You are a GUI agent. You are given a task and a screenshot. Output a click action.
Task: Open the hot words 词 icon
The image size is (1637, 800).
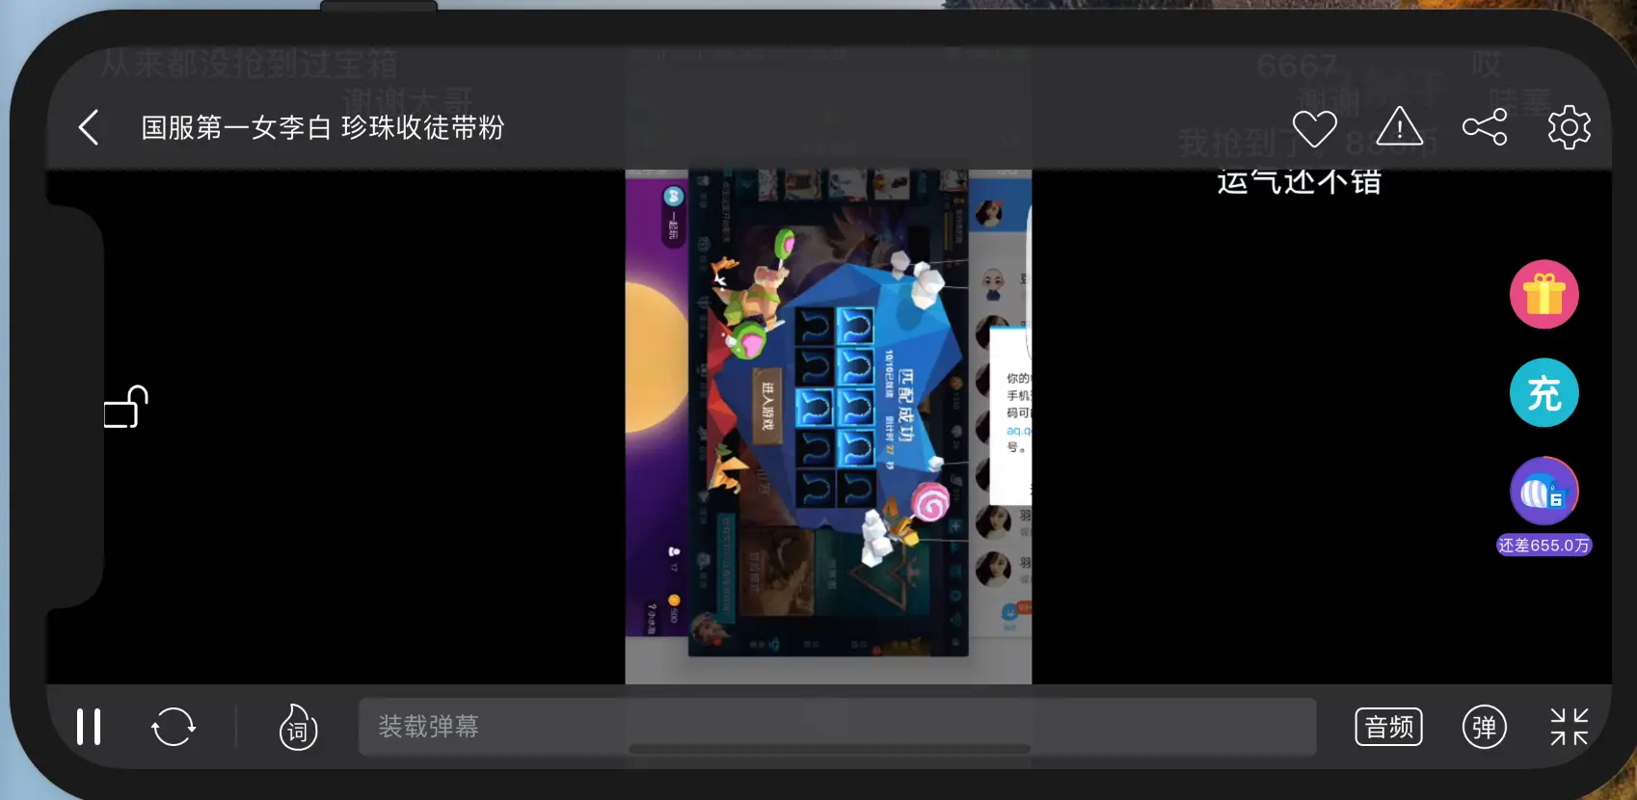(x=298, y=727)
